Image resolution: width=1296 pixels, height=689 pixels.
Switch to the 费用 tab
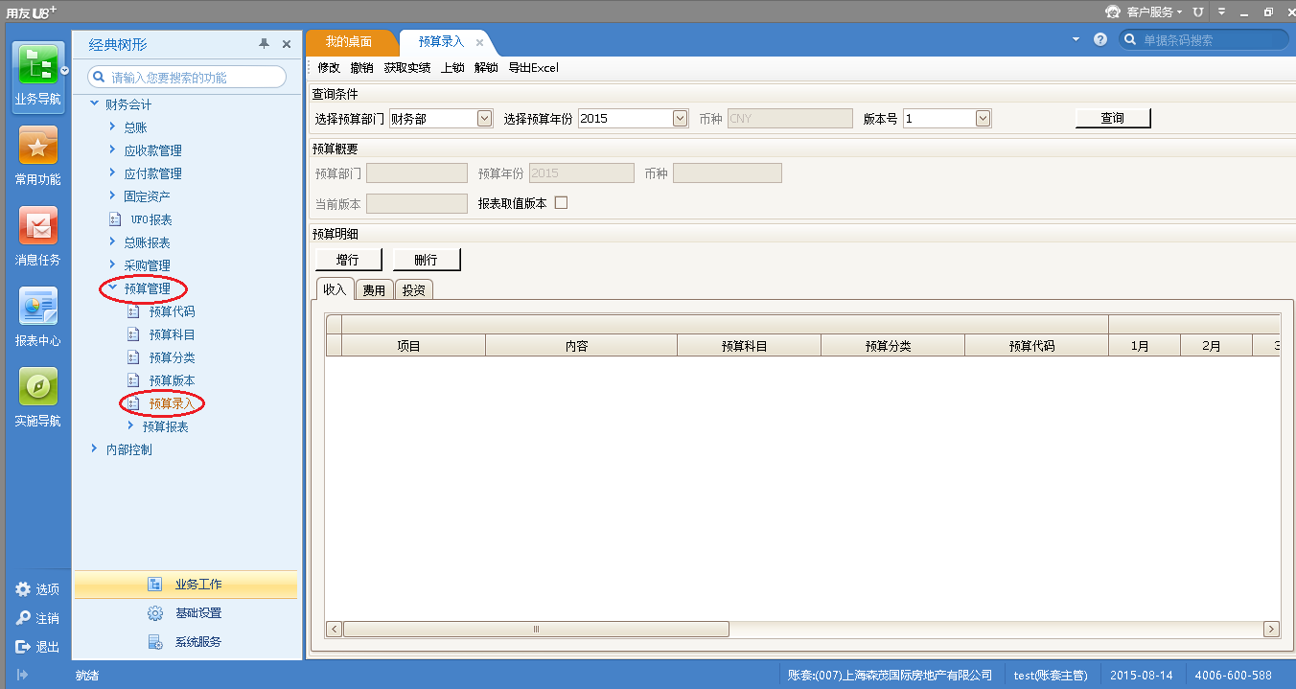pyautogui.click(x=374, y=290)
